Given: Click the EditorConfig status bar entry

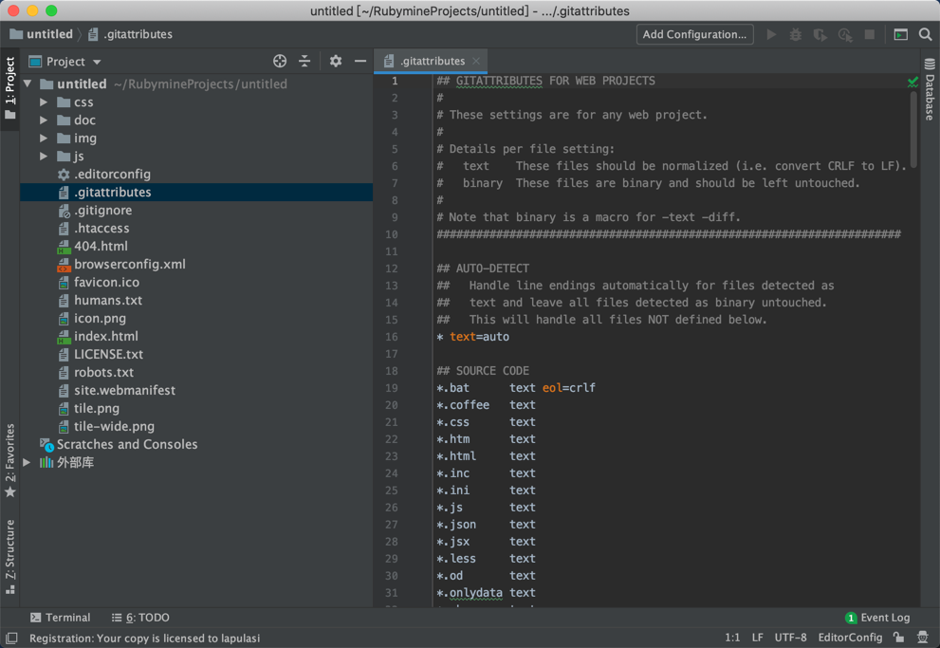Looking at the screenshot, I should pos(850,638).
